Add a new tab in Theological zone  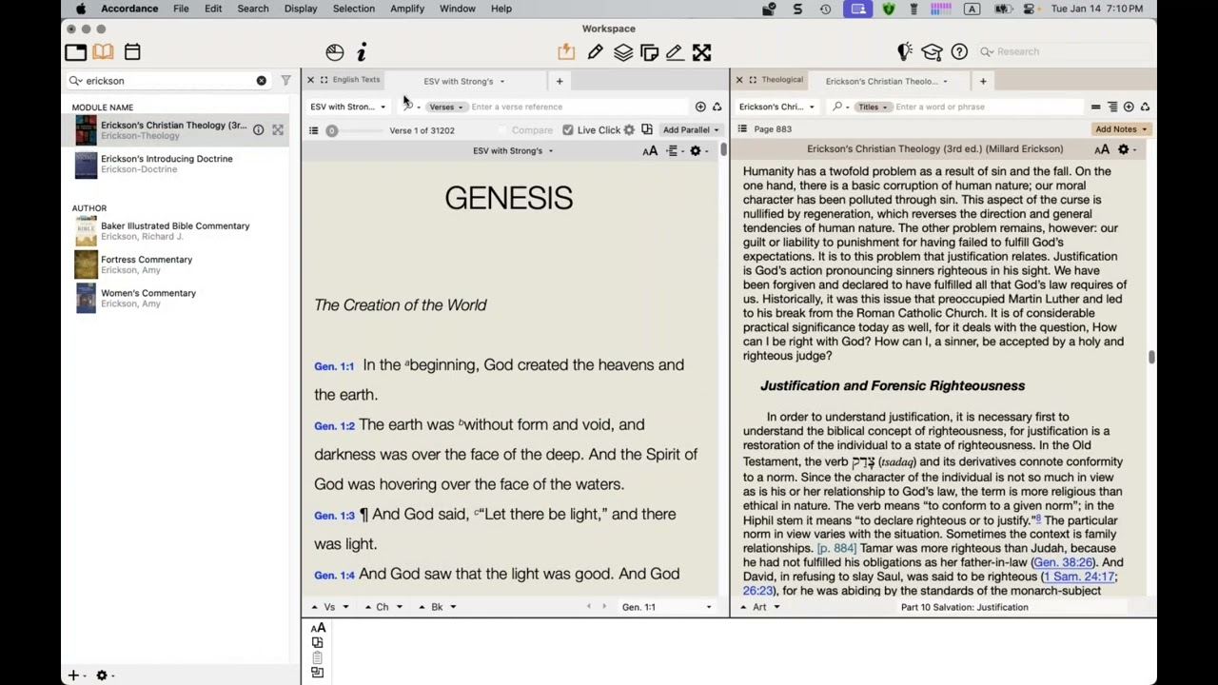pyautogui.click(x=983, y=81)
